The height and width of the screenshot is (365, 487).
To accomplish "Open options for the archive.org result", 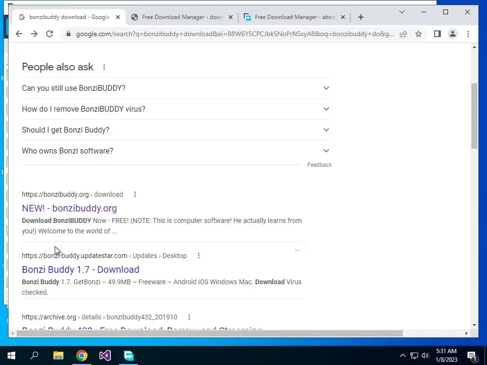I will [x=189, y=317].
